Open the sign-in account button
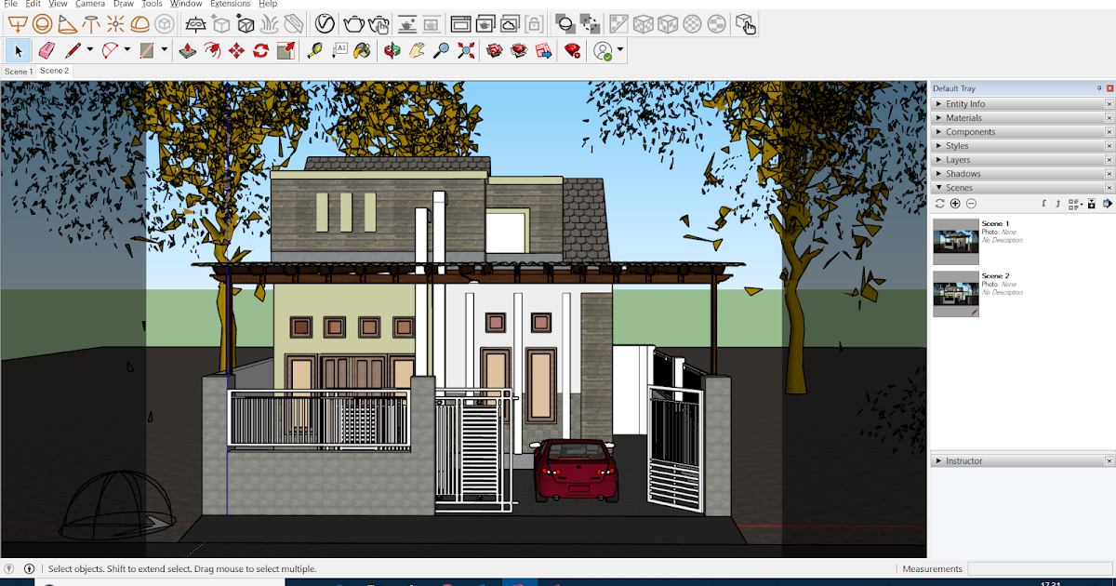Viewport: 1116px width, 586px height. [604, 51]
